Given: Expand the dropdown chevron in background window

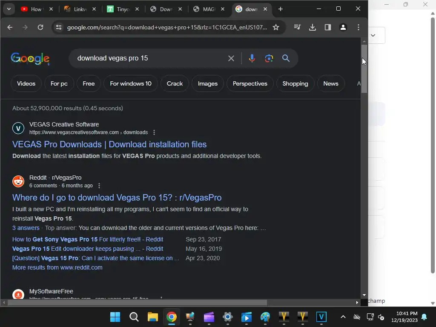Looking at the screenshot, I should (x=373, y=35).
